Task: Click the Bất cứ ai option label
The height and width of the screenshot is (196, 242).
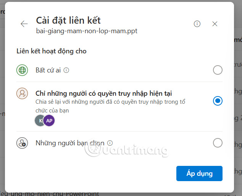Action: coord(49,70)
